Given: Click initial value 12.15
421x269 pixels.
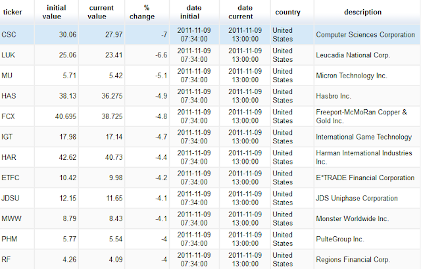Looking at the screenshot, I should pyautogui.click(x=68, y=198).
